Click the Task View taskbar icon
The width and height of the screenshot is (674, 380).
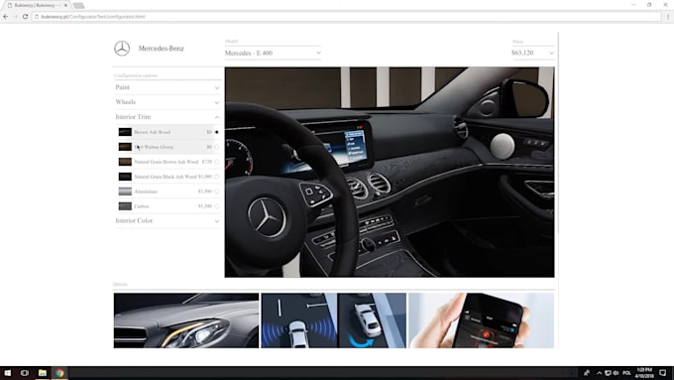25,373
